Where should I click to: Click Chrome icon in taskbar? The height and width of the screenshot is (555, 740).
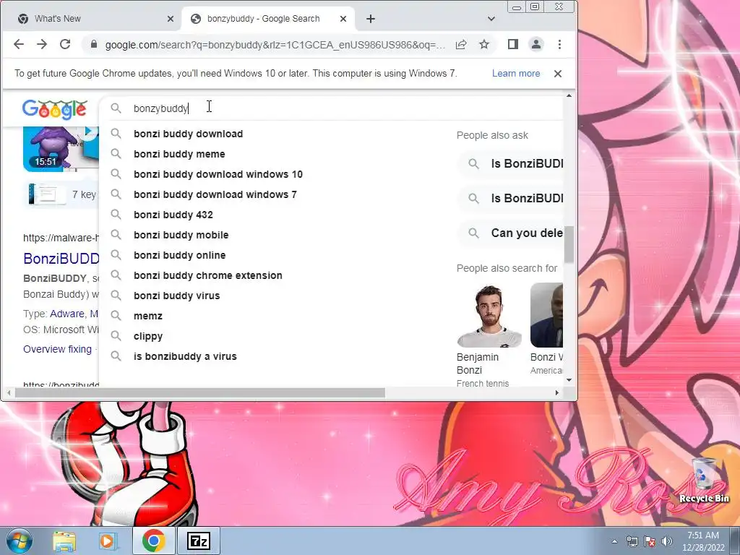point(153,541)
